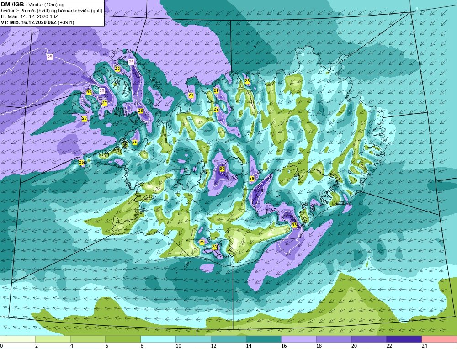457x349 pixels.
Task: Click the "VT: Mið. 16.12.2020 09Z" valid time
Action: [x=29, y=22]
